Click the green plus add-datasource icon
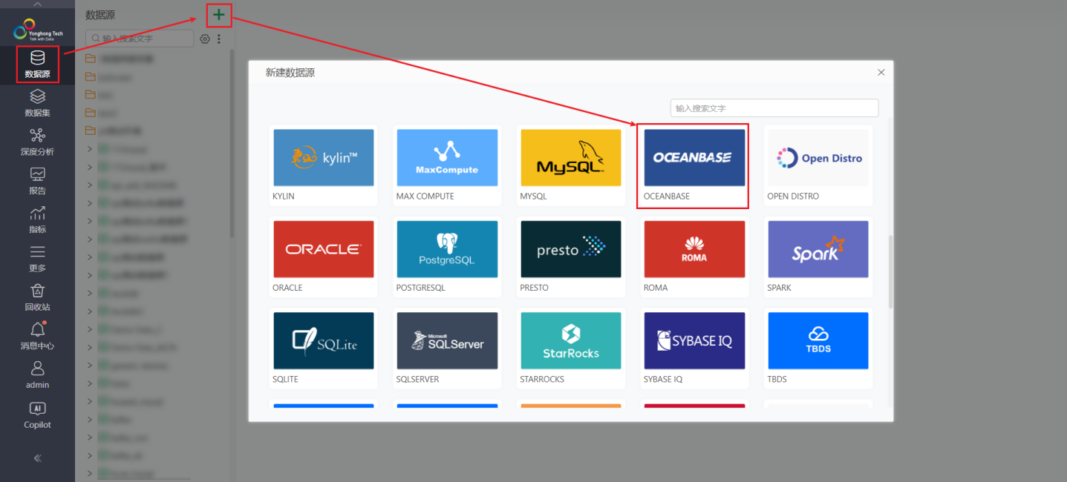Screen dimensions: 1067x482 click(219, 15)
